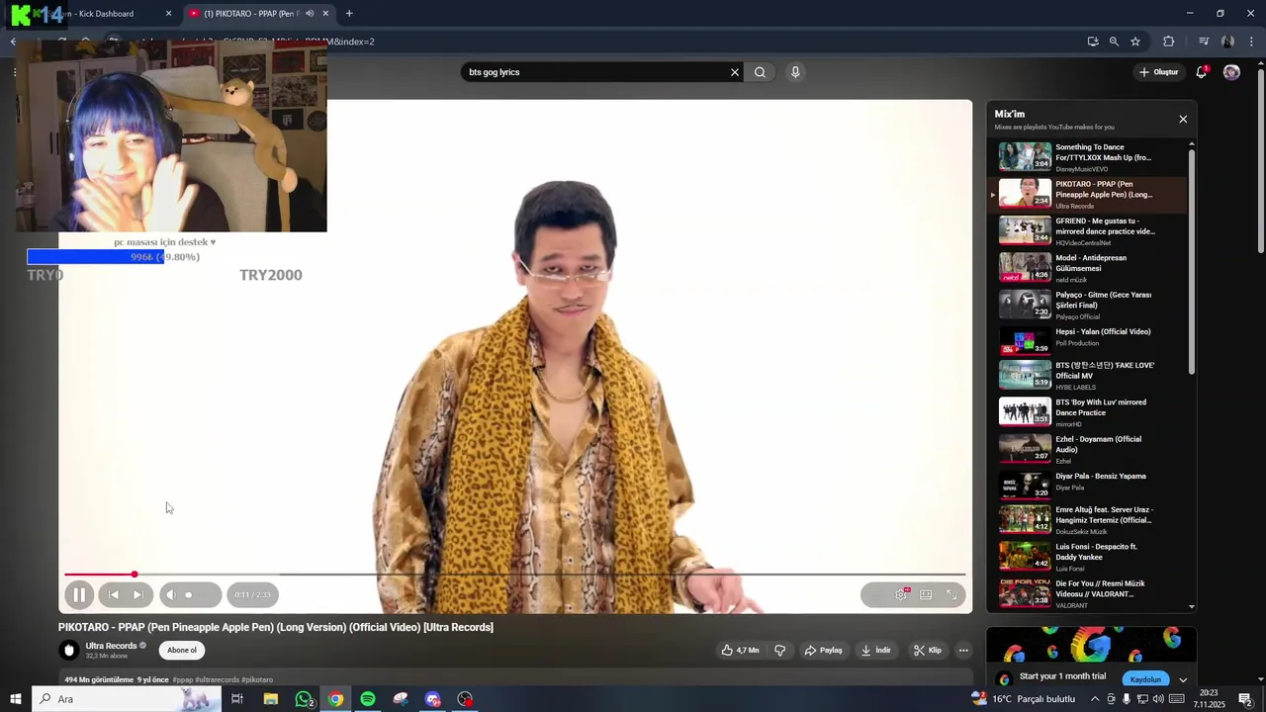
Task: Expand the ad chevron beside Kaydolun
Action: [x=1183, y=679]
